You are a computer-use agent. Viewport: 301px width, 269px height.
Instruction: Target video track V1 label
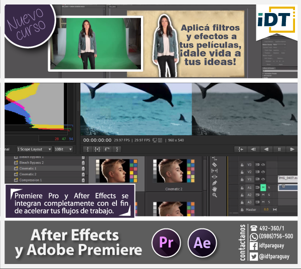click(249, 179)
